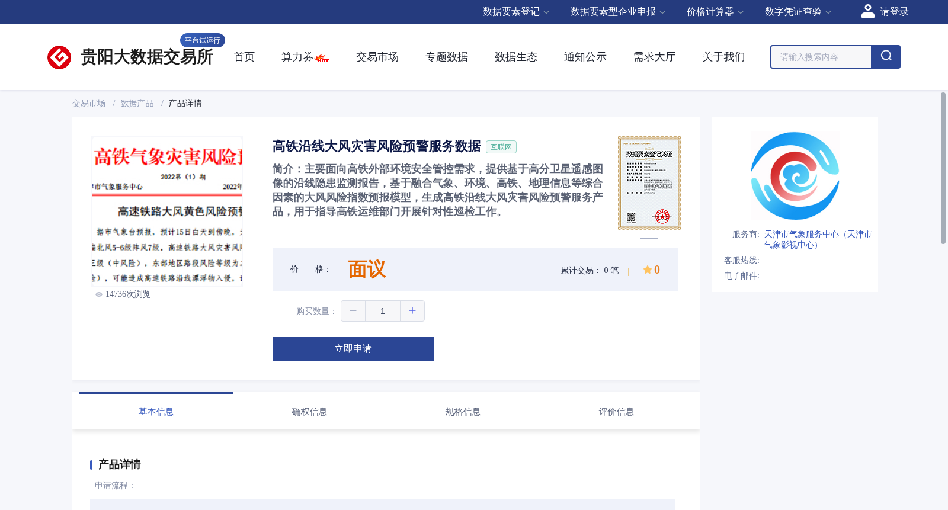948x510 pixels.
Task: Open 天津市气象服务中心 provider link
Action: (818, 239)
